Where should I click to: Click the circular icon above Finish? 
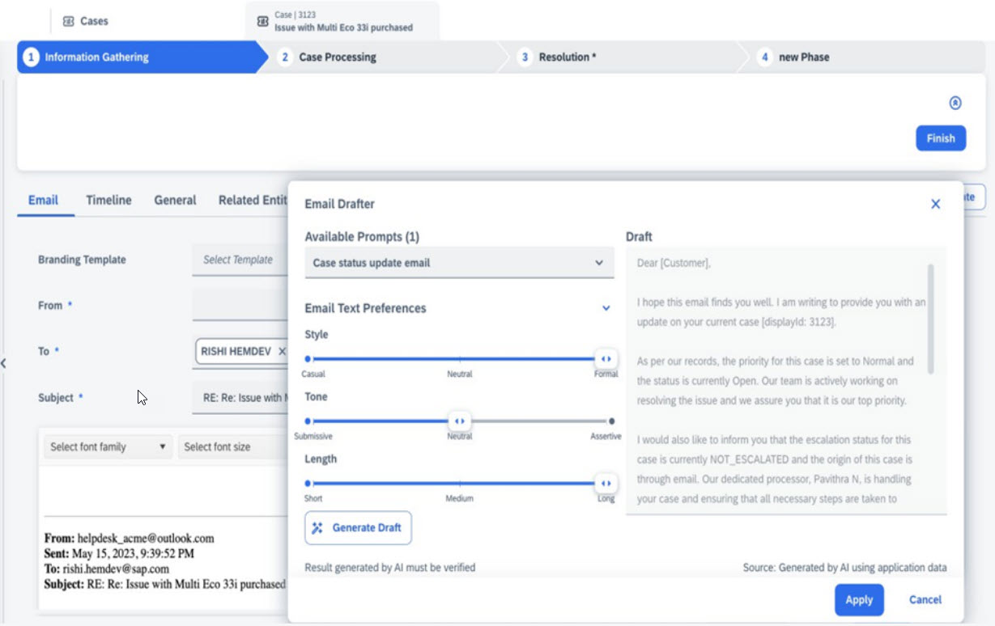click(955, 103)
